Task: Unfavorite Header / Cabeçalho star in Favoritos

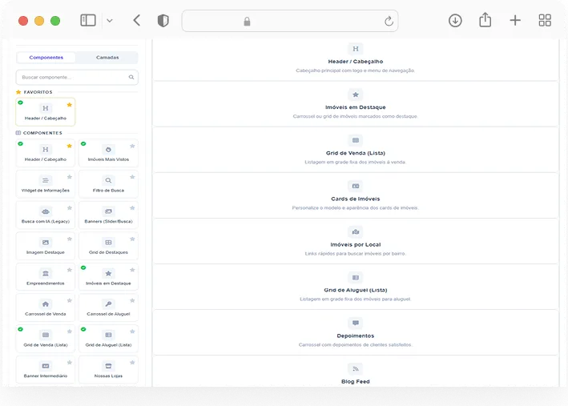Action: 69,105
